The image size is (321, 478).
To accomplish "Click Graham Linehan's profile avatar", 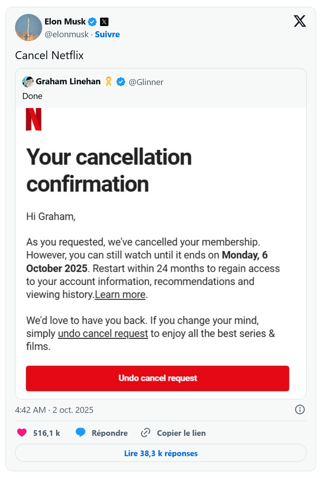I will [x=28, y=82].
